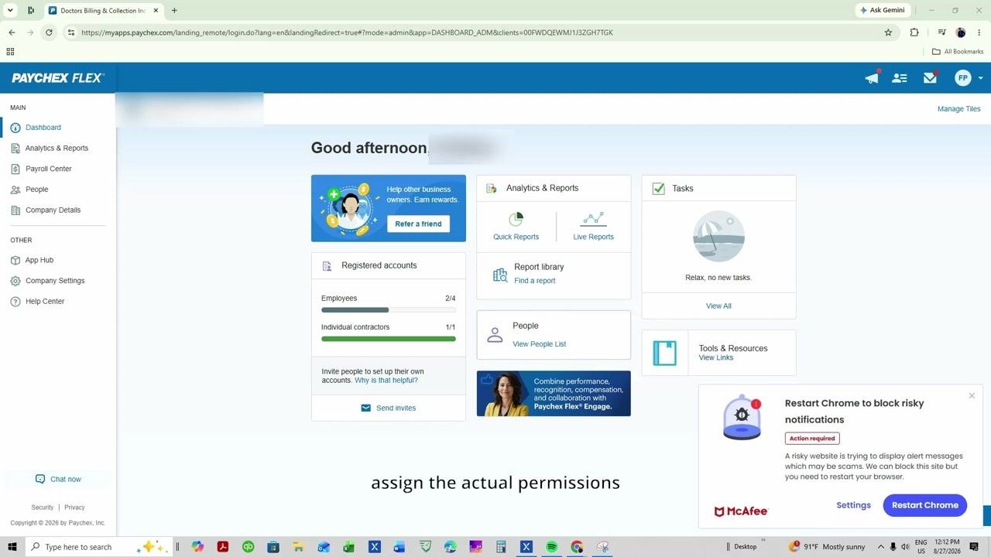
Task: Open View People List link
Action: point(540,344)
